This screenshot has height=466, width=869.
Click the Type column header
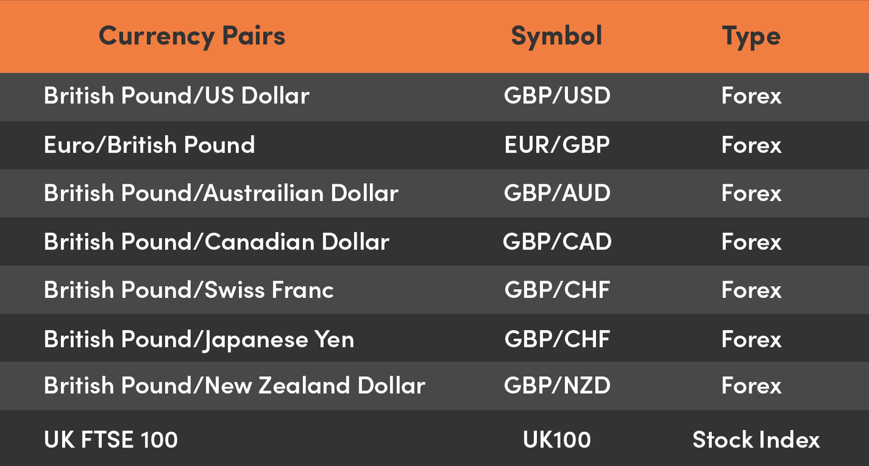click(751, 36)
